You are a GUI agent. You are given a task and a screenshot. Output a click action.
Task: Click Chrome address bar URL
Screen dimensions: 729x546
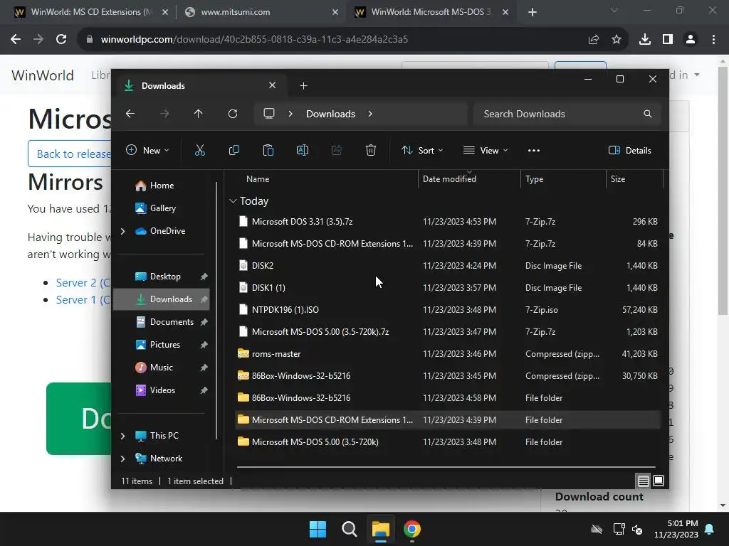point(254,40)
